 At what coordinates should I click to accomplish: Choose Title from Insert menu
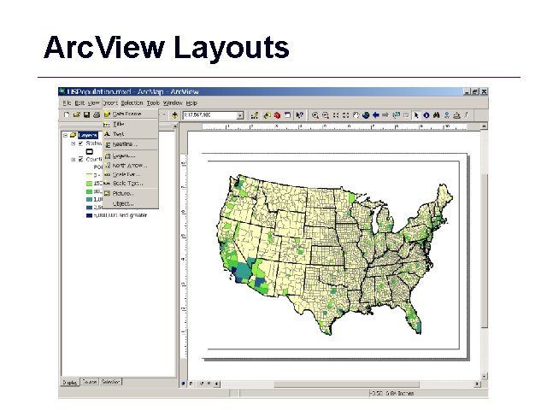(x=131, y=124)
